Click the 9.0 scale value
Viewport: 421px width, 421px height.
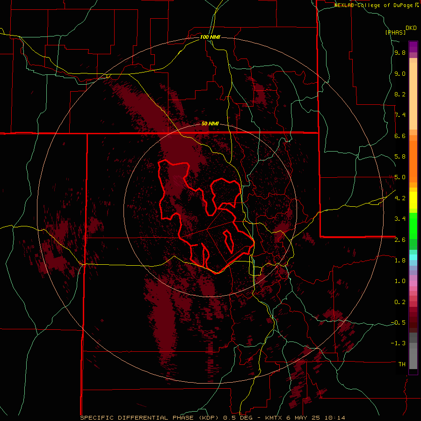(400, 73)
